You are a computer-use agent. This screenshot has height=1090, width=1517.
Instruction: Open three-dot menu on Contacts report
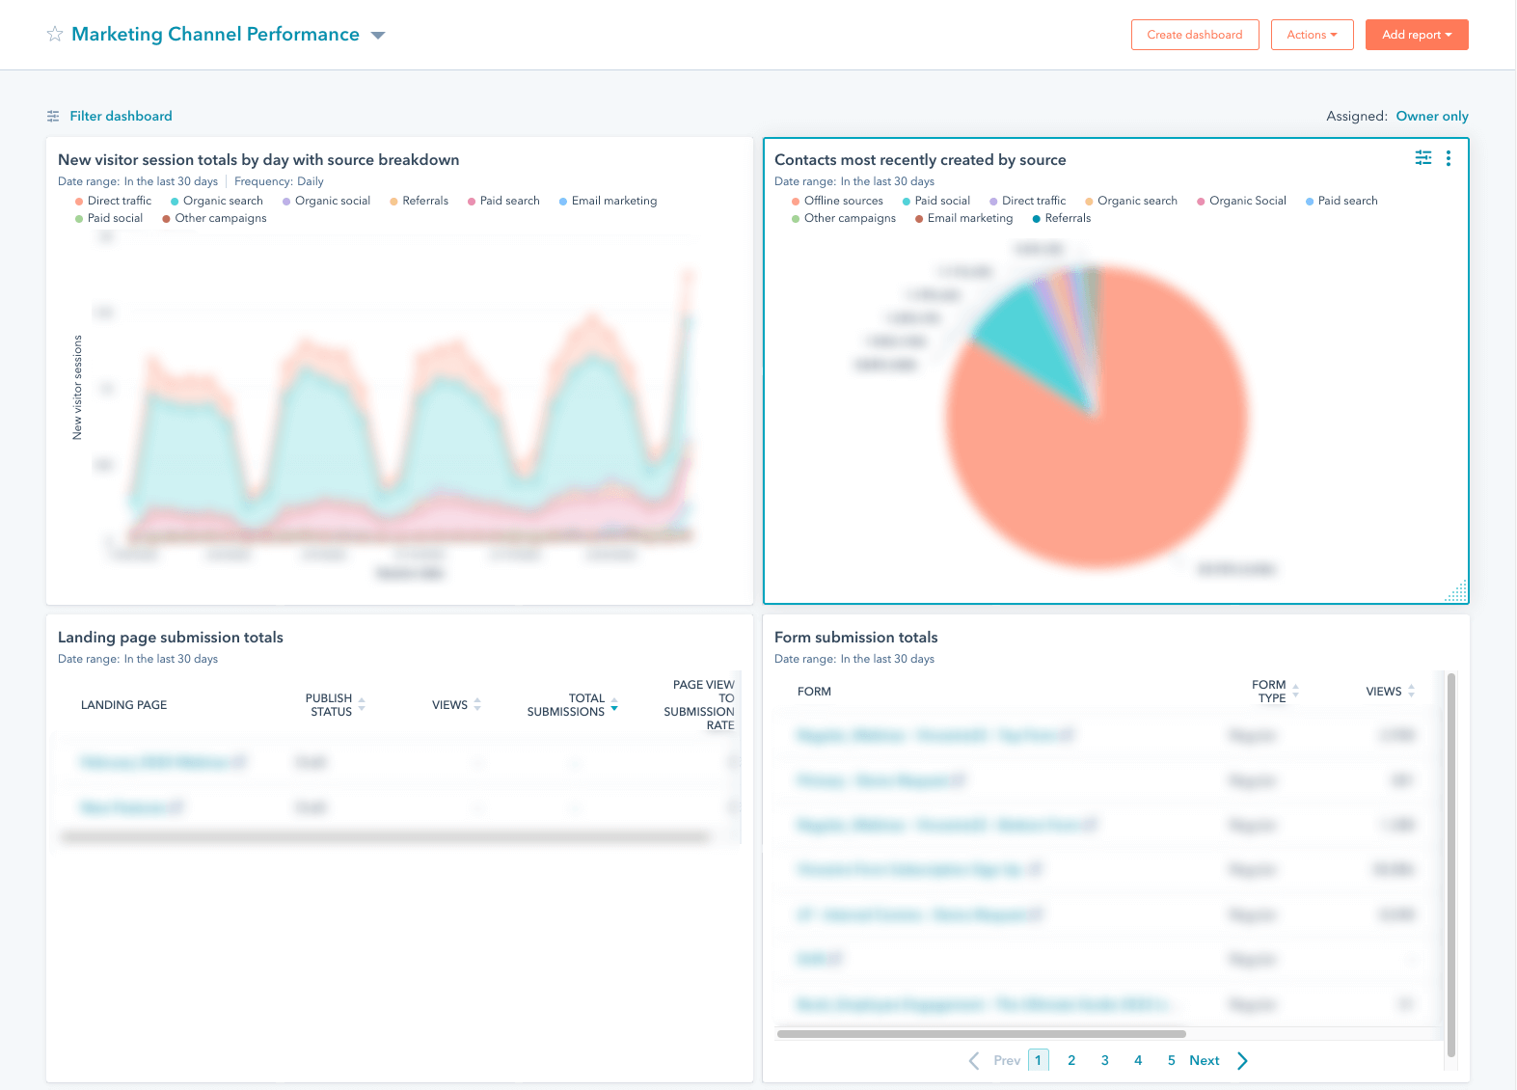pos(1448,158)
